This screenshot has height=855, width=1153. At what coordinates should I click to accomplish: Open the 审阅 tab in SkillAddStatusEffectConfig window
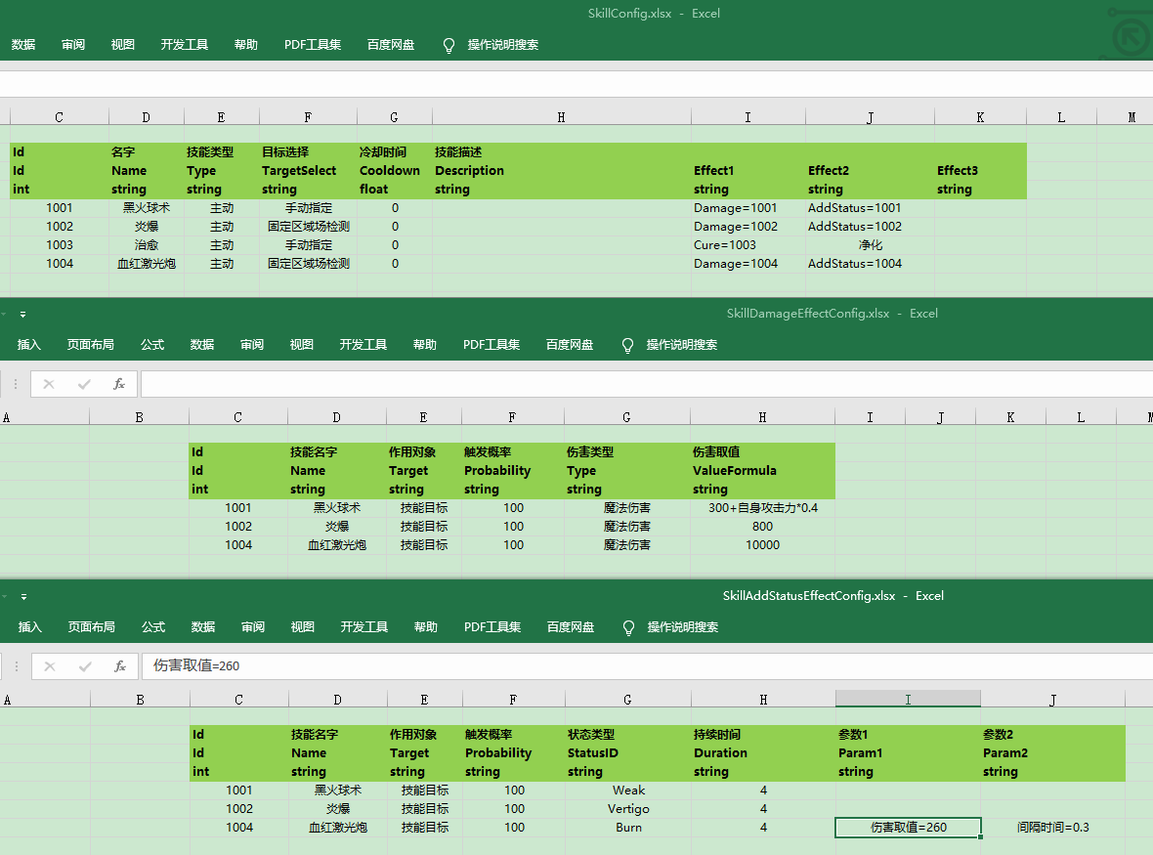click(253, 627)
